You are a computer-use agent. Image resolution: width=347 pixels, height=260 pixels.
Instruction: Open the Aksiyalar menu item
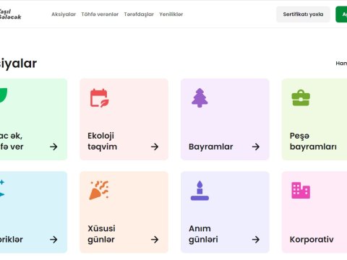64,14
